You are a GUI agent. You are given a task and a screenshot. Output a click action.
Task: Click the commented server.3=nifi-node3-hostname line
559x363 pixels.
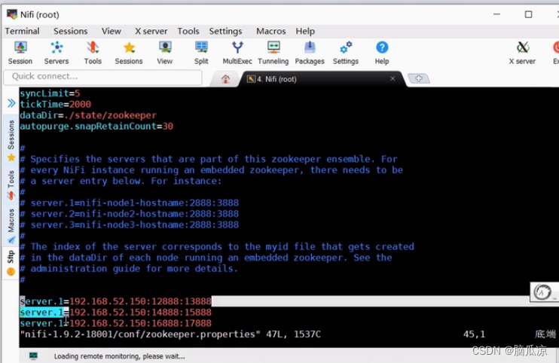coord(129,224)
